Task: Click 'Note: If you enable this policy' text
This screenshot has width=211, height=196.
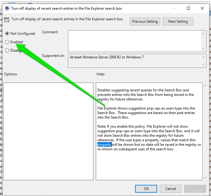Action: point(121,126)
